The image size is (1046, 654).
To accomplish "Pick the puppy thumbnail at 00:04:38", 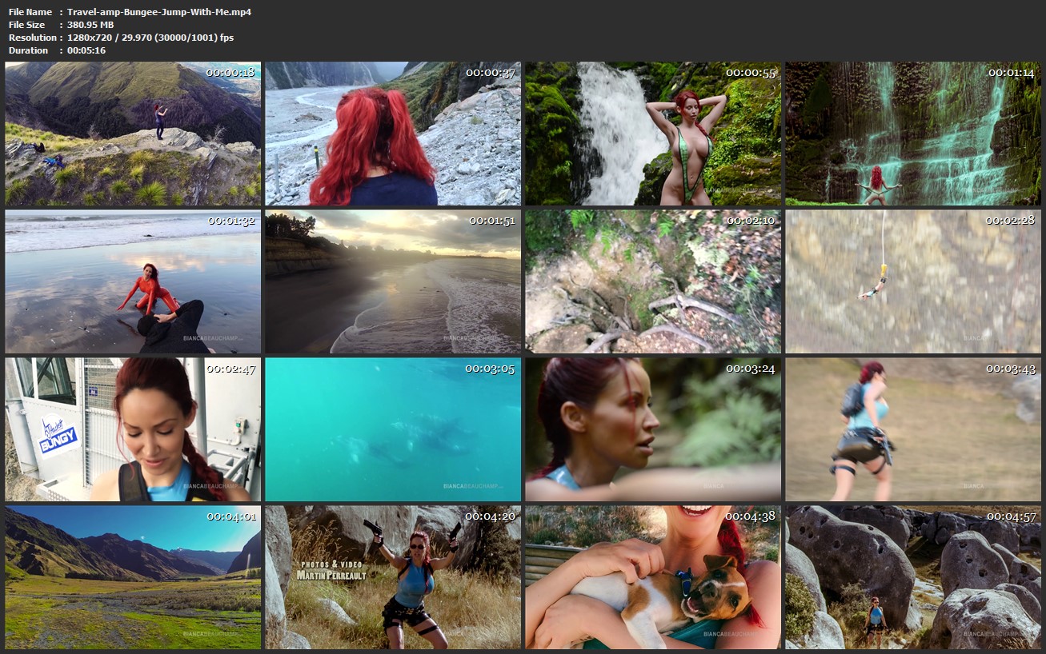I will coord(653,577).
